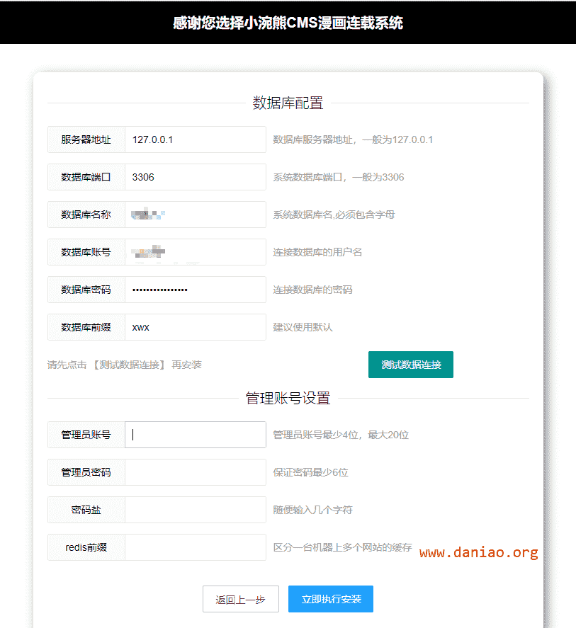Click hint text 随便输入几个字符
576x628 pixels.
pos(312,510)
